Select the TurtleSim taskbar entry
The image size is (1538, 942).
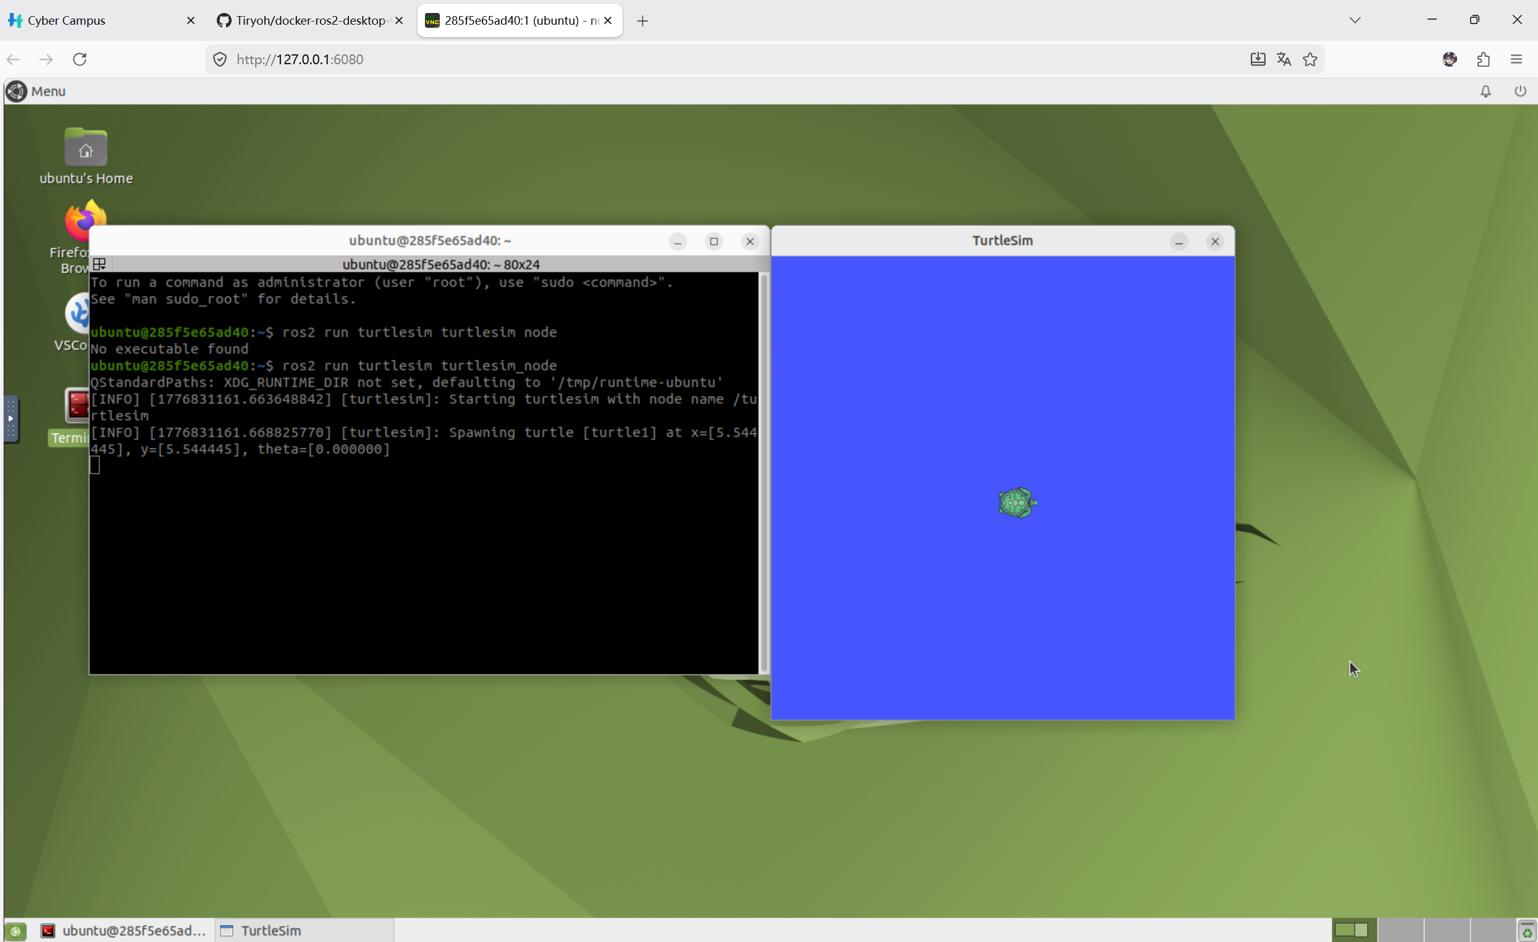pyautogui.click(x=305, y=931)
